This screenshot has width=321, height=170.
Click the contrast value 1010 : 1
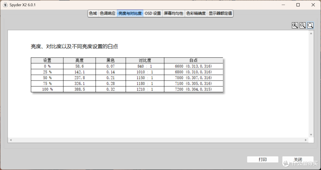pos(145,72)
